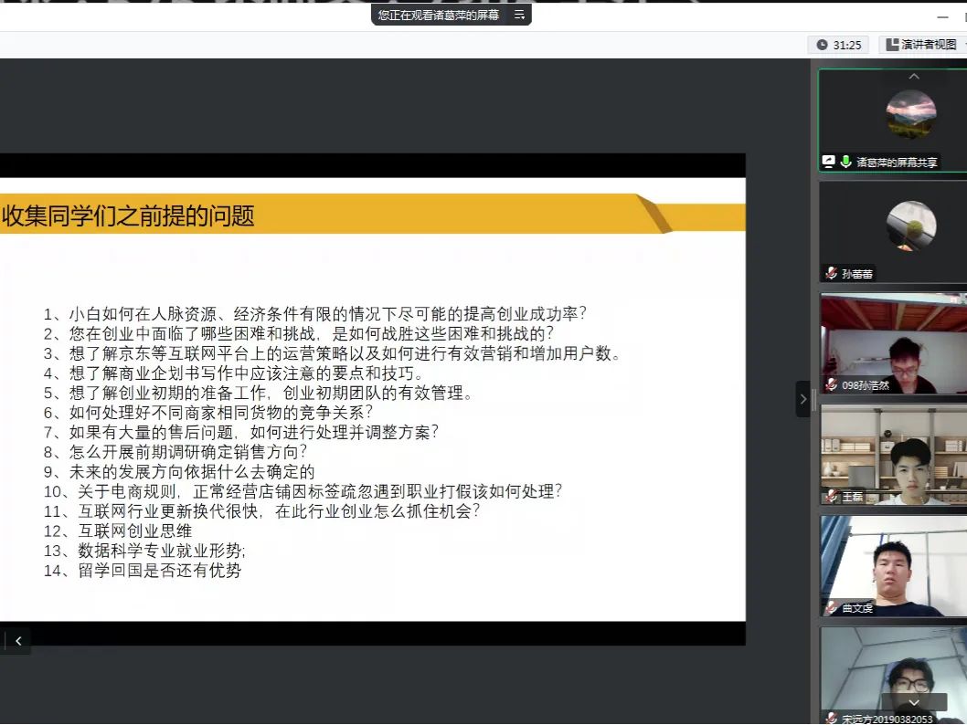Click the presenter's landscape avatar
Image resolution: width=967 pixels, height=725 pixels.
(x=910, y=115)
